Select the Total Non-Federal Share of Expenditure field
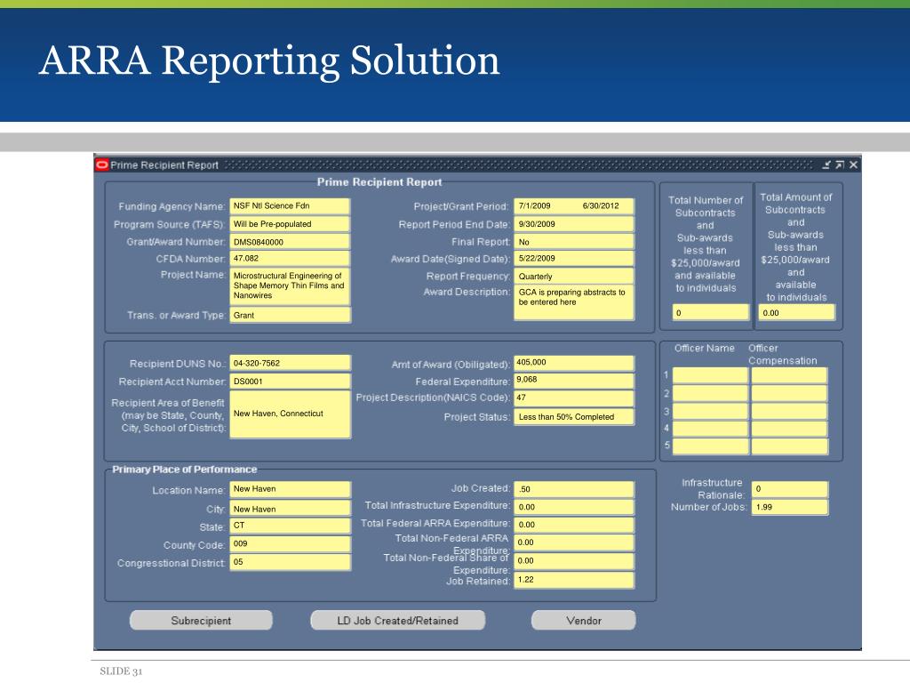Viewport: 910px width, 683px height. pyautogui.click(x=574, y=561)
